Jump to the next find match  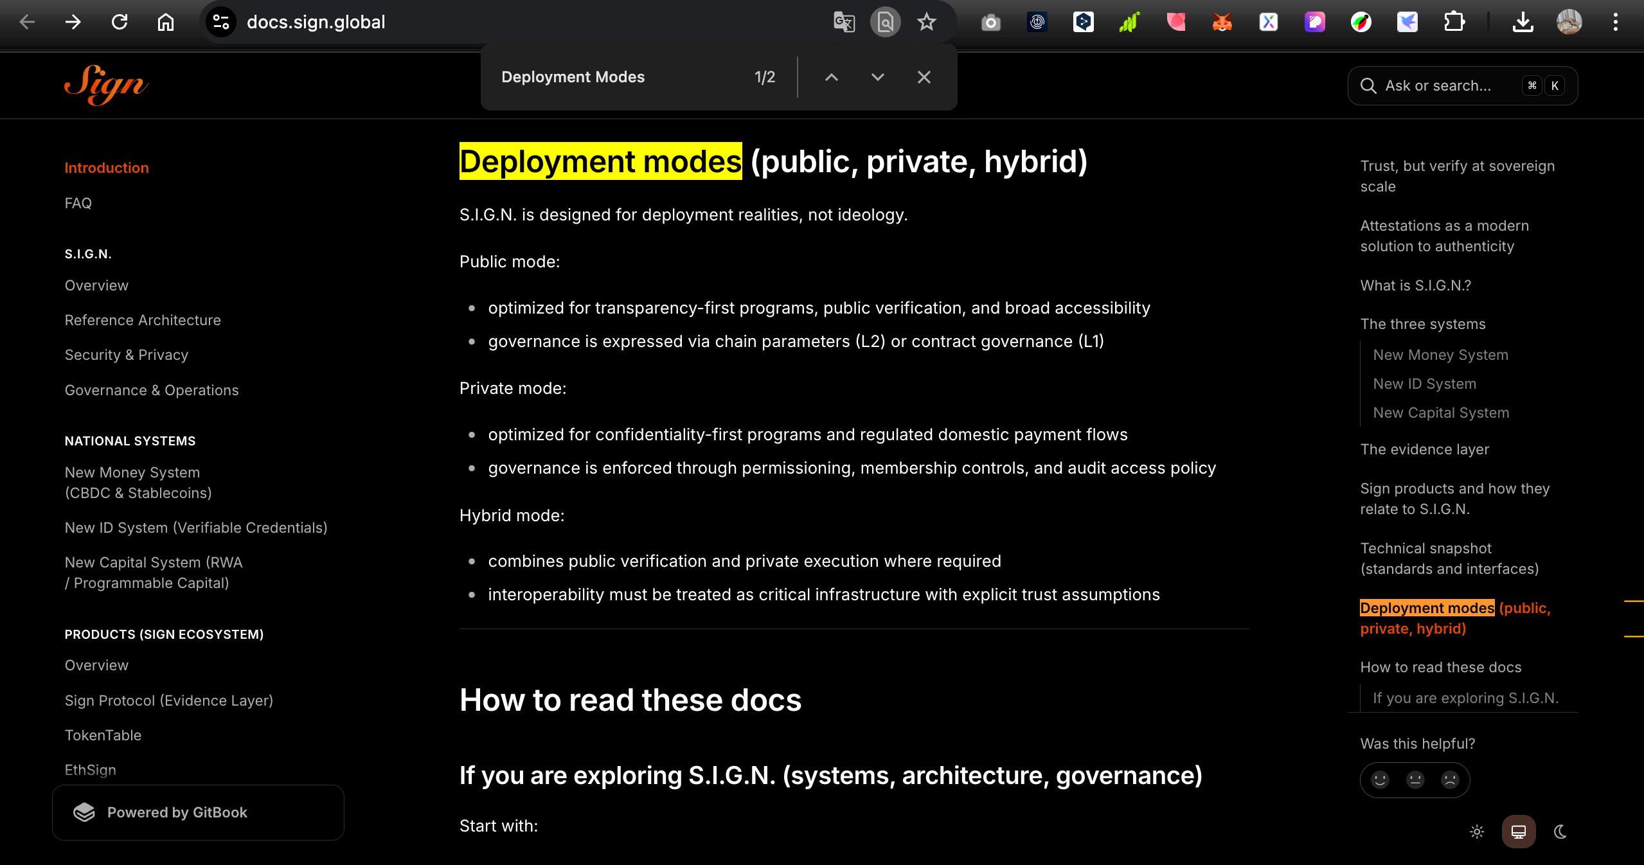click(x=877, y=77)
